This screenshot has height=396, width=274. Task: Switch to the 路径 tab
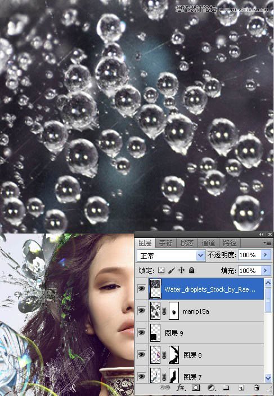230,243
